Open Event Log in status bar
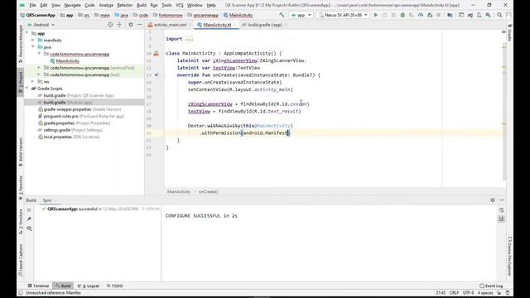This screenshot has width=530, height=298. pyautogui.click(x=491, y=286)
